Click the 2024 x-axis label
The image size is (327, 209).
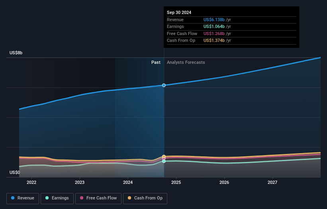click(x=128, y=183)
